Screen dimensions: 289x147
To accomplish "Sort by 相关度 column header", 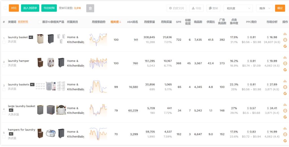I will pos(116,22).
